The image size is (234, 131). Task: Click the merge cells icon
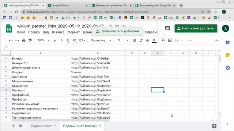pyautogui.click(x=177, y=40)
